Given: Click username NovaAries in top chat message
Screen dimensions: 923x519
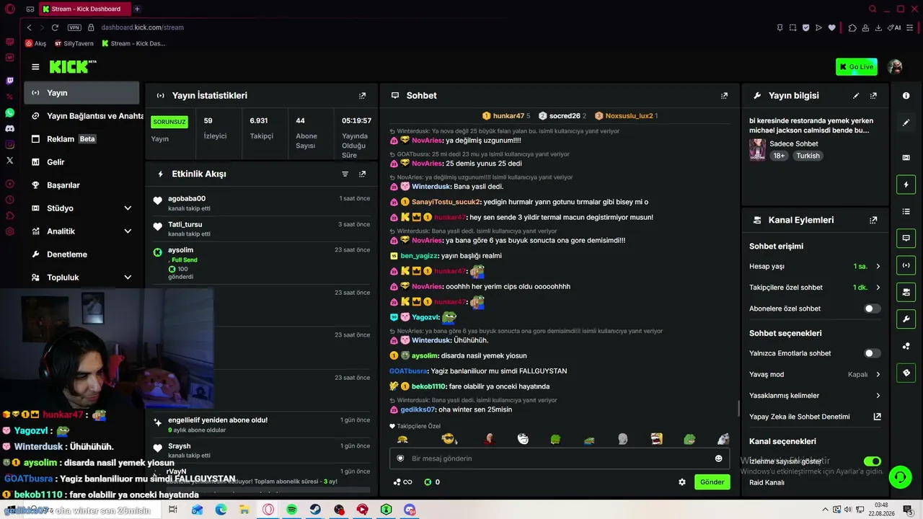Looking at the screenshot, I should pyautogui.click(x=427, y=141).
